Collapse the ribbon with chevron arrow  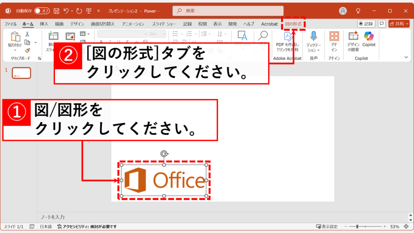[x=406, y=57]
